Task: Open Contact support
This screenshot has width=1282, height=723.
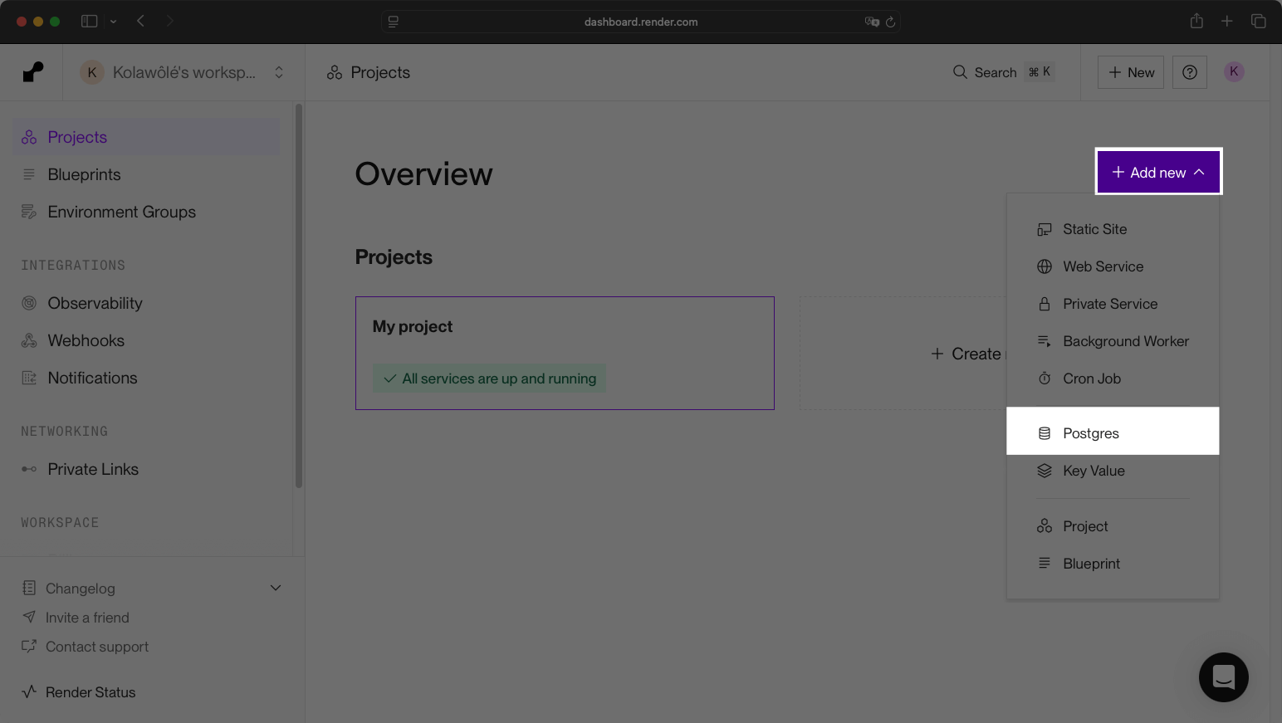Action: 97,647
